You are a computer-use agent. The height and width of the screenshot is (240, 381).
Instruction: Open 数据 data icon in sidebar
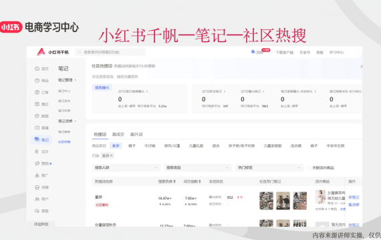pos(37,116)
